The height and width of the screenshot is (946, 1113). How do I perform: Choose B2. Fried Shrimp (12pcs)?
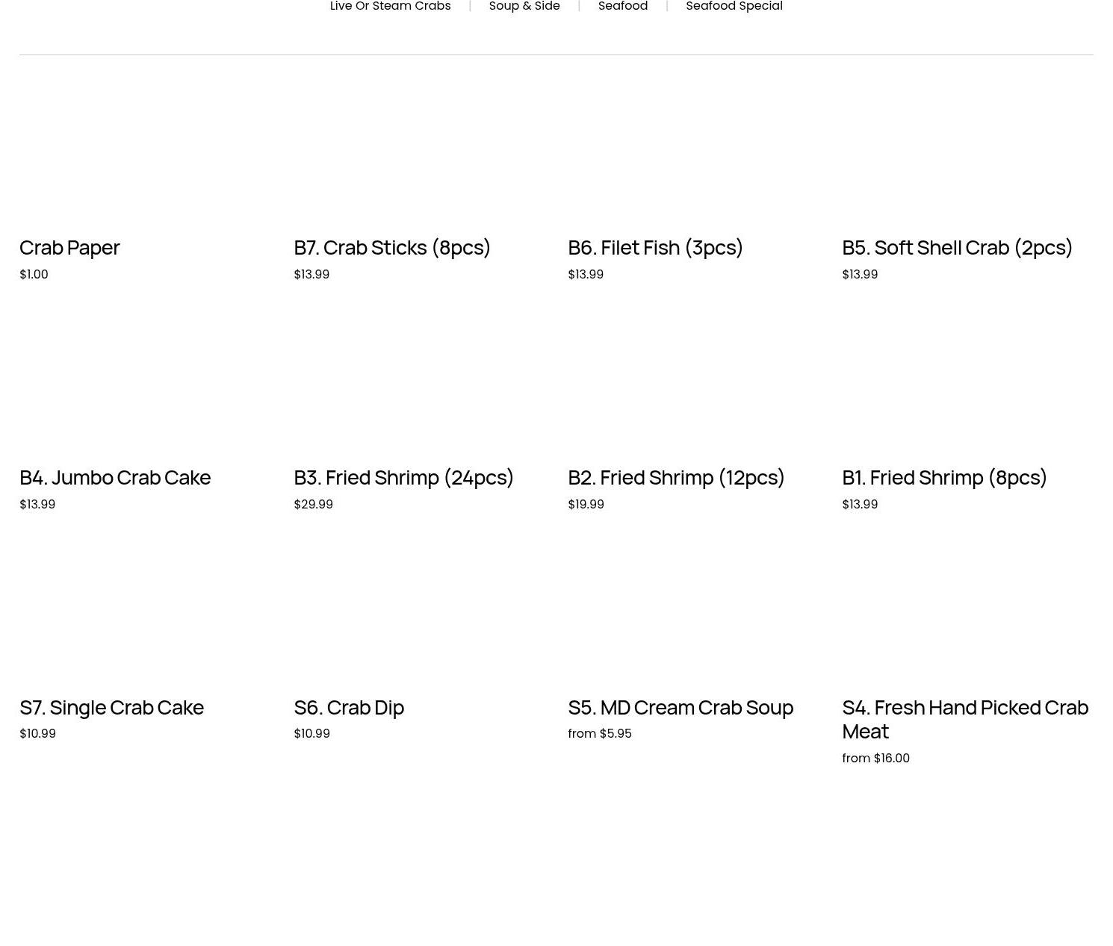[676, 477]
